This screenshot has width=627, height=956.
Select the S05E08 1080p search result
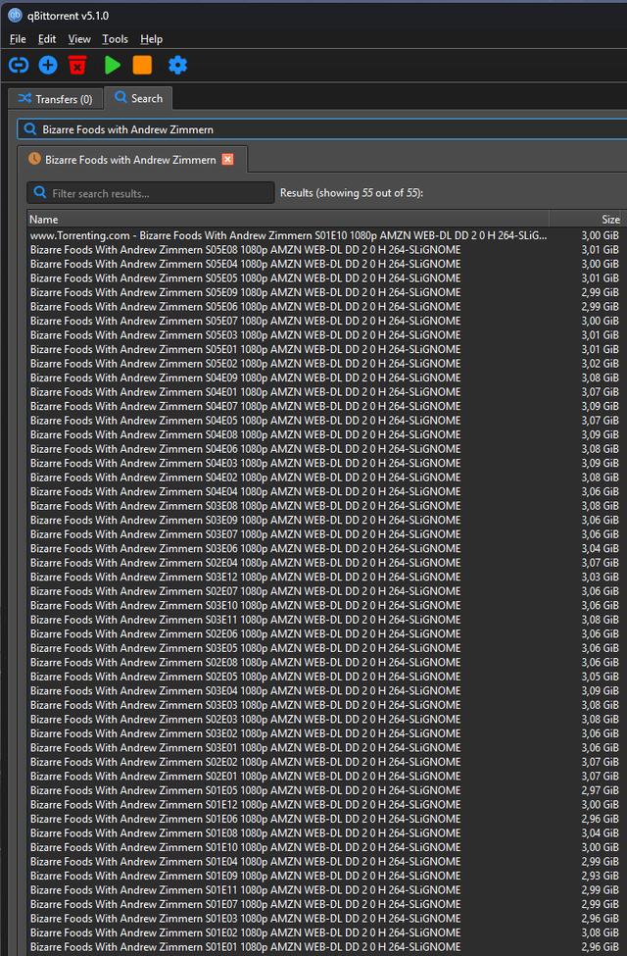pyautogui.click(x=245, y=249)
